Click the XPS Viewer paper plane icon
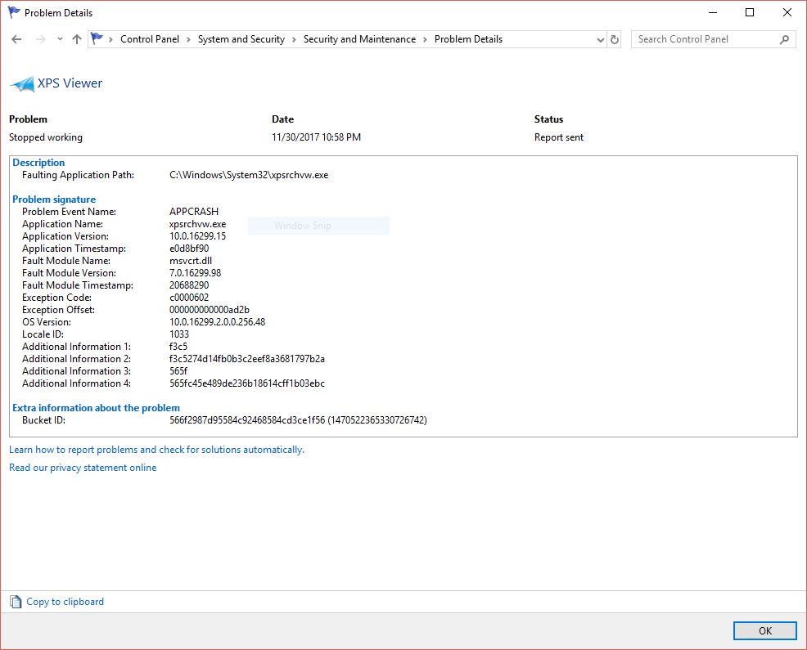Screen dimensions: 807x650 pos(22,84)
